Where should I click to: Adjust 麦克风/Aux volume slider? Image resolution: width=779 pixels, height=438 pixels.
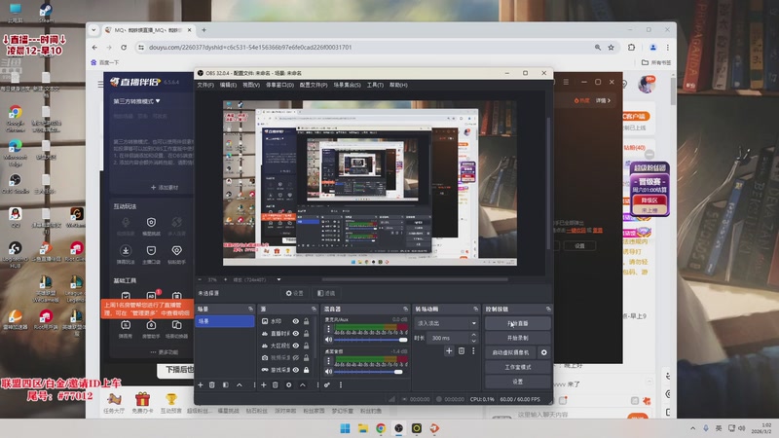[x=371, y=340]
